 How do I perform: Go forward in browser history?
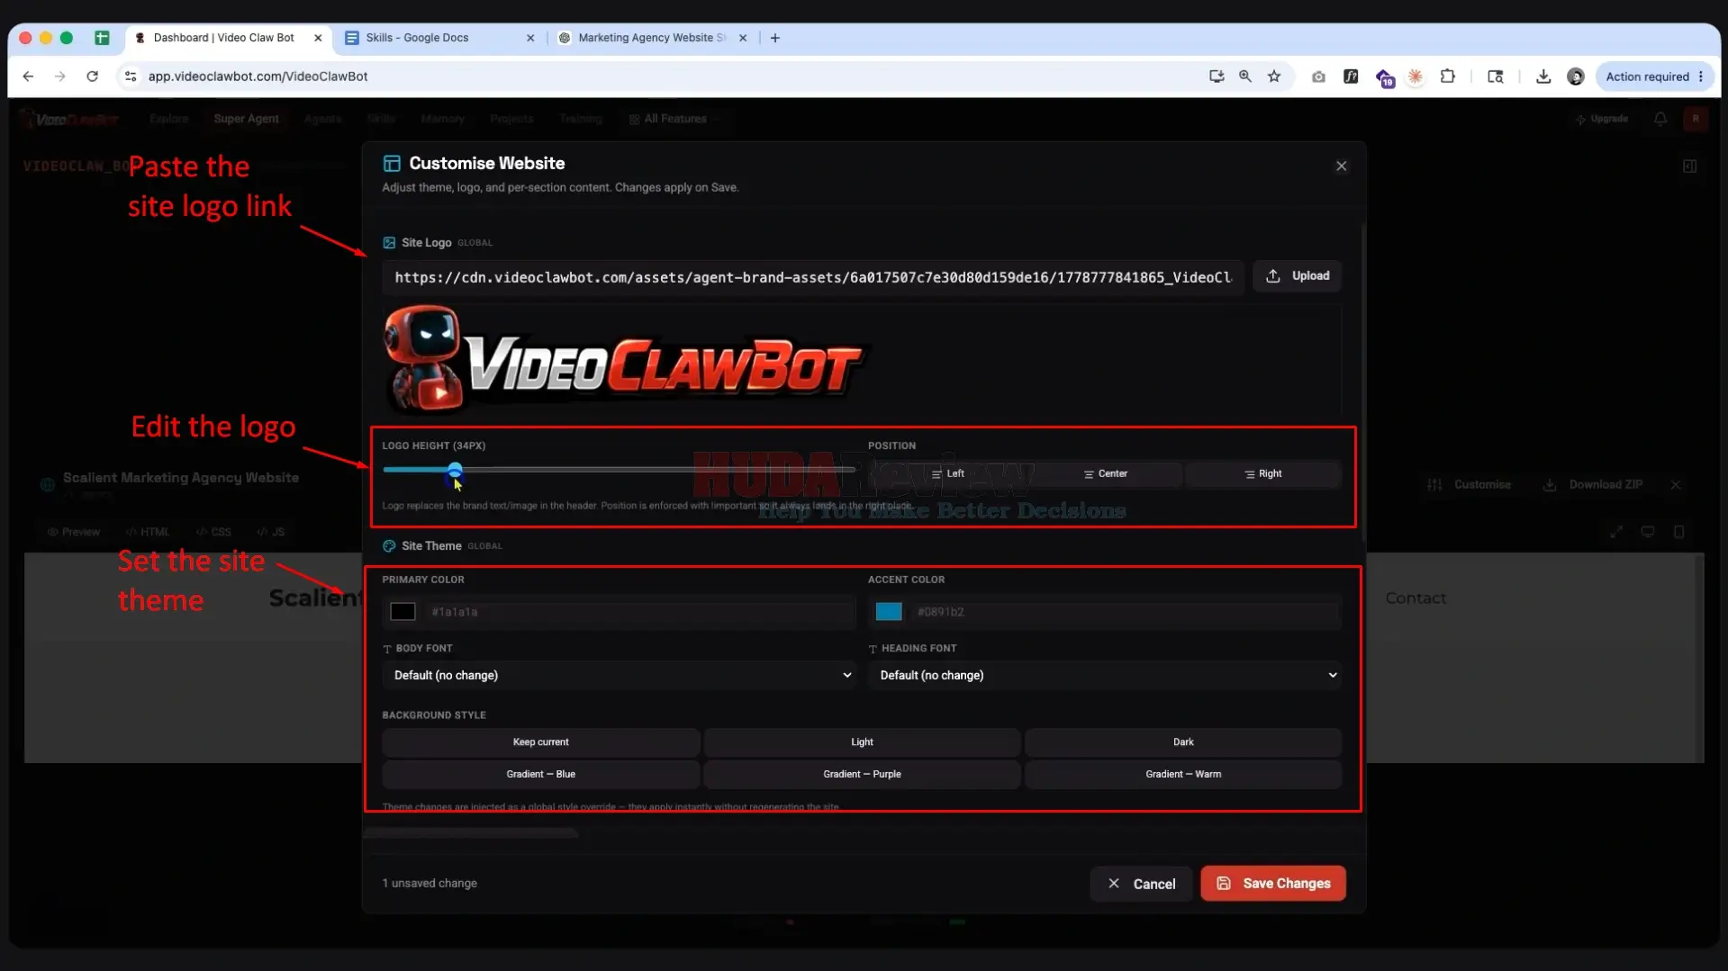[x=60, y=76]
